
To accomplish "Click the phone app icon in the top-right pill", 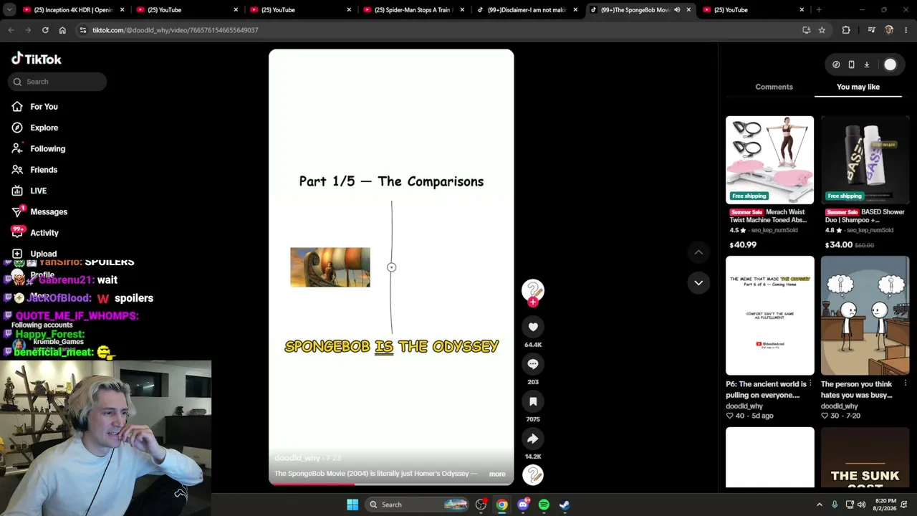I will click(851, 64).
